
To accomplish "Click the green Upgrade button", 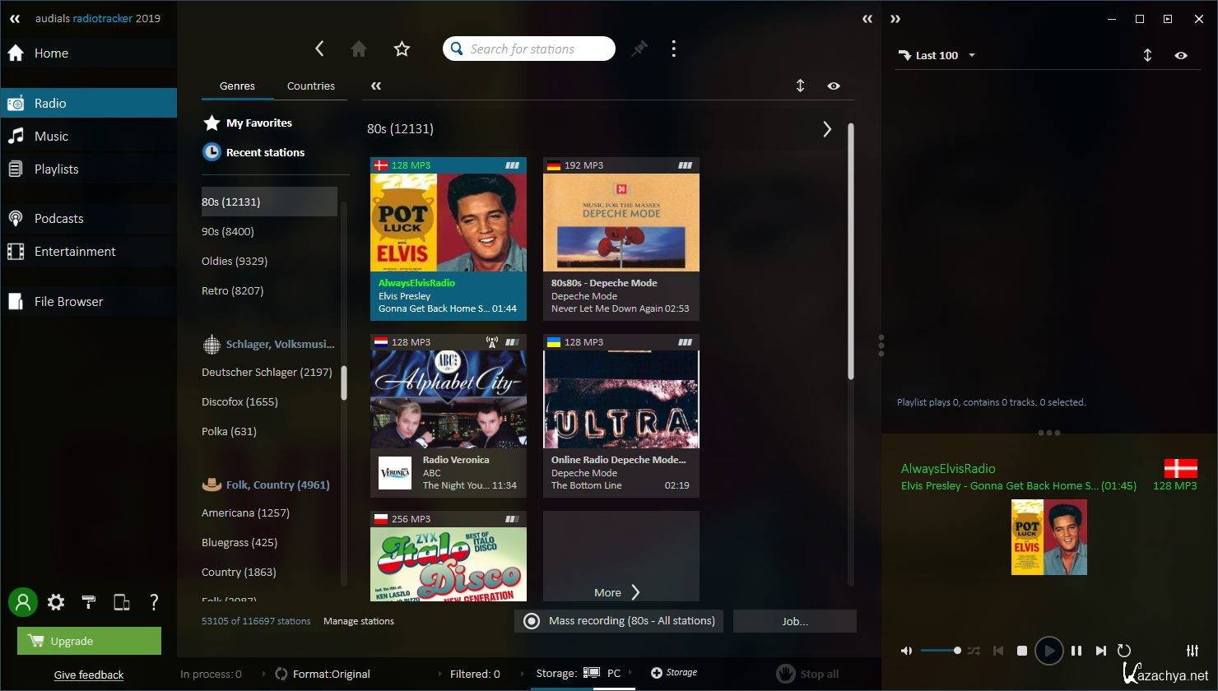I will [x=89, y=641].
